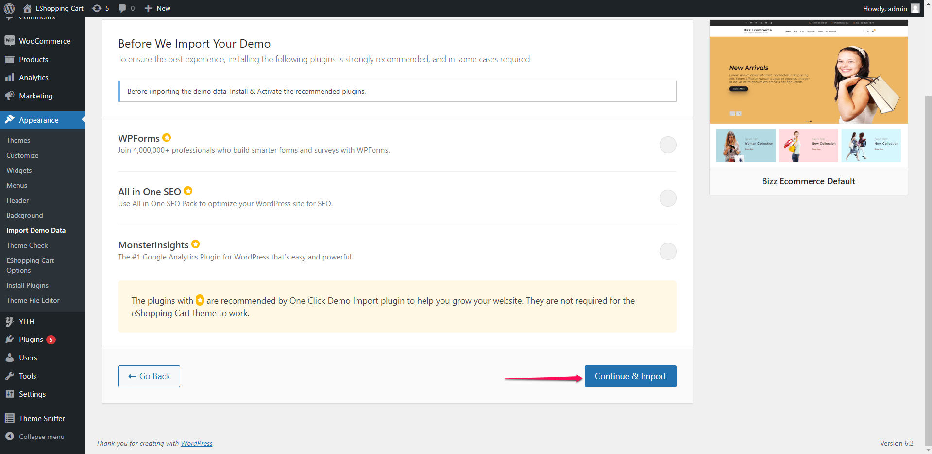Click the Marketing megaphone icon
This screenshot has width=932, height=454.
click(10, 96)
